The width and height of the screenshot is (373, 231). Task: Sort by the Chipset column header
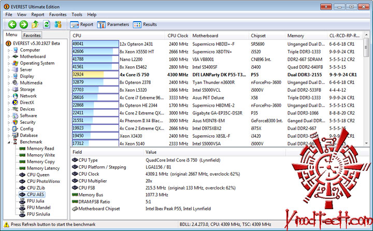(x=267, y=36)
